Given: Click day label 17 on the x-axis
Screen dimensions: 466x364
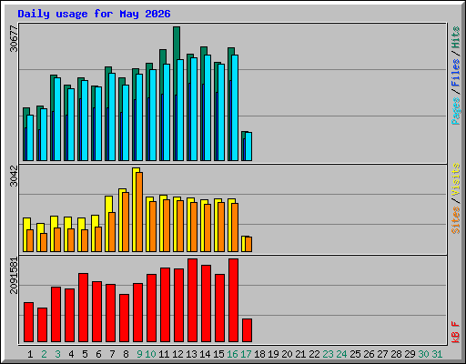Looking at the screenshot, I should [x=246, y=354].
